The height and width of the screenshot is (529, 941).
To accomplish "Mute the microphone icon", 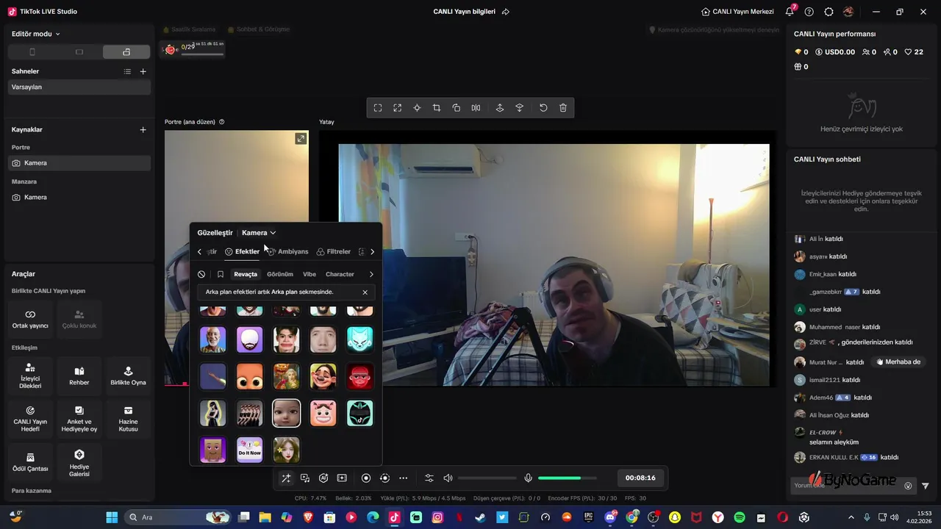I will [528, 478].
